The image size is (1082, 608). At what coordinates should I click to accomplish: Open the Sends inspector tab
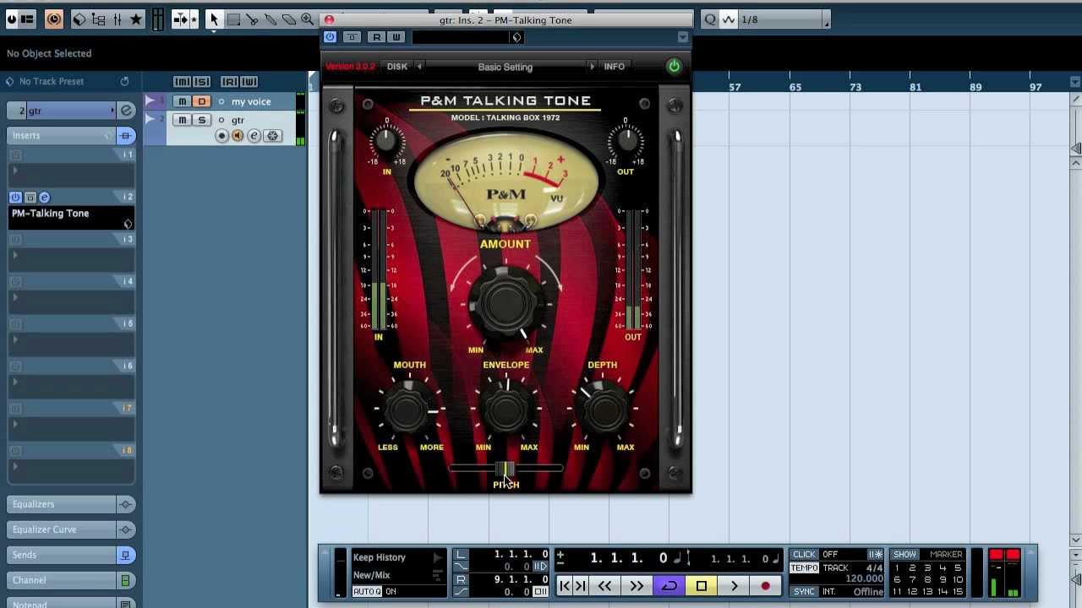tap(63, 555)
